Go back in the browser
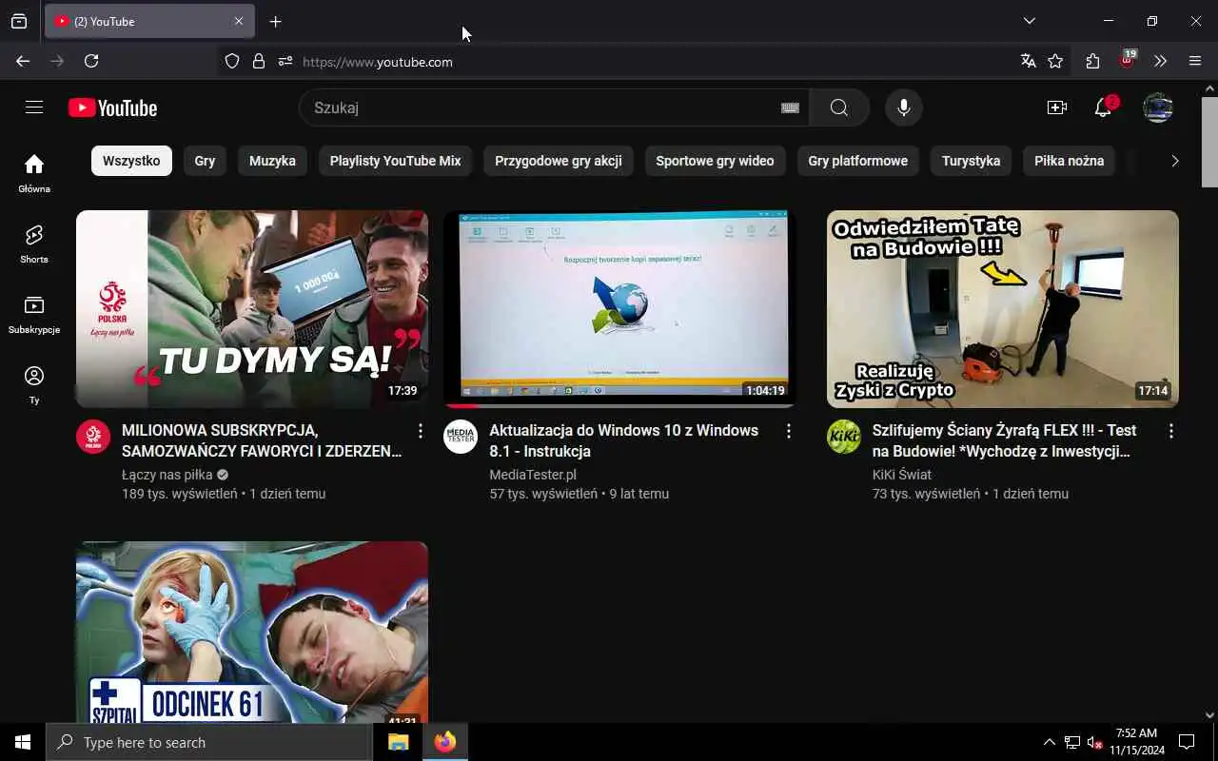 [x=23, y=61]
